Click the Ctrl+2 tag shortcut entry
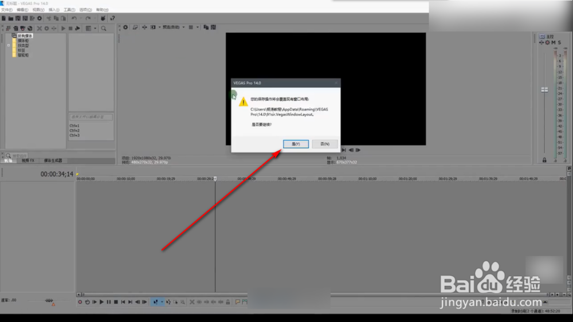This screenshot has width=573, height=322. (74, 131)
